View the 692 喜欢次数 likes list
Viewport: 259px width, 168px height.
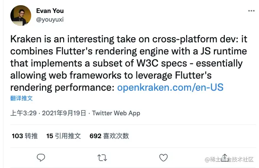tap(109, 136)
